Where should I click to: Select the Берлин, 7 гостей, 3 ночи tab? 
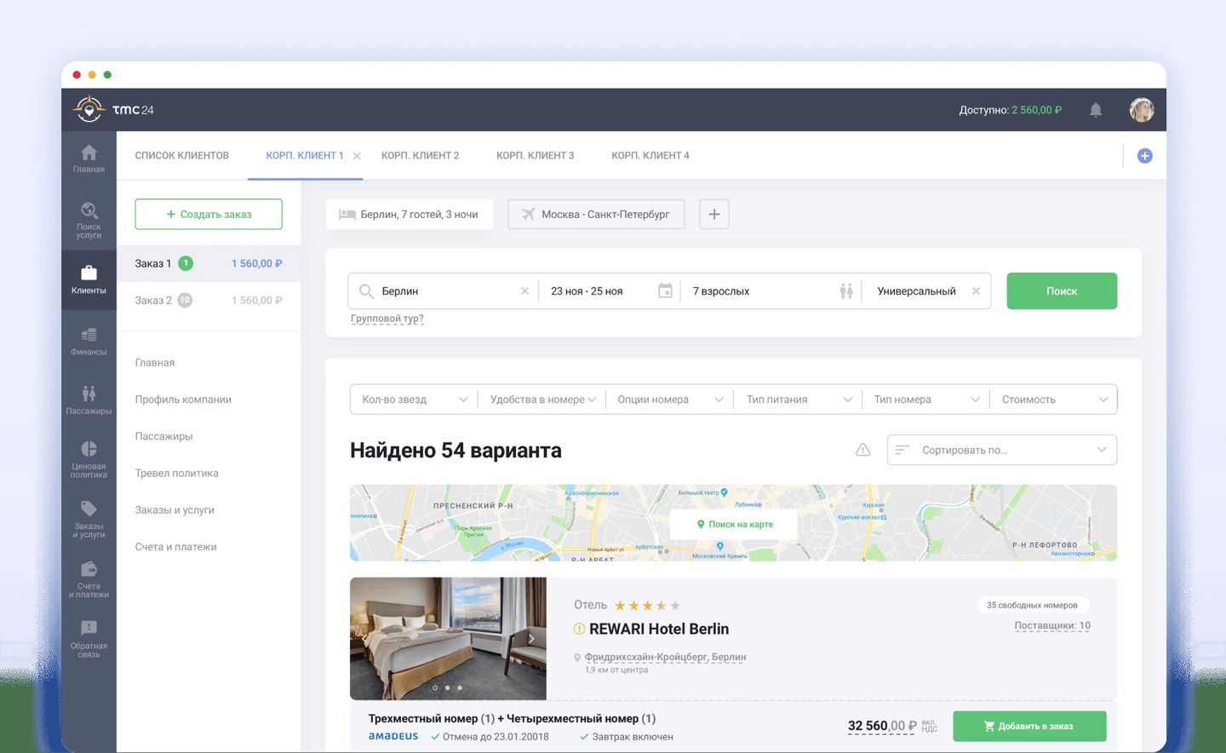pos(410,214)
